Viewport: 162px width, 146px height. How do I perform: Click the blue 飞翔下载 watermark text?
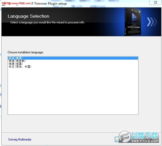coord(145,135)
